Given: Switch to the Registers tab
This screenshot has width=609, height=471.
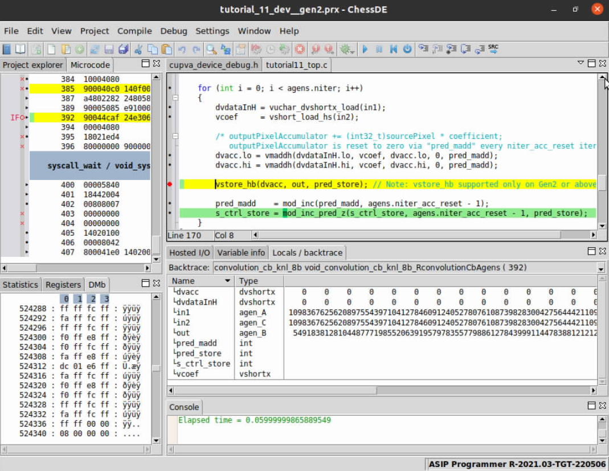Looking at the screenshot, I should coord(63,285).
